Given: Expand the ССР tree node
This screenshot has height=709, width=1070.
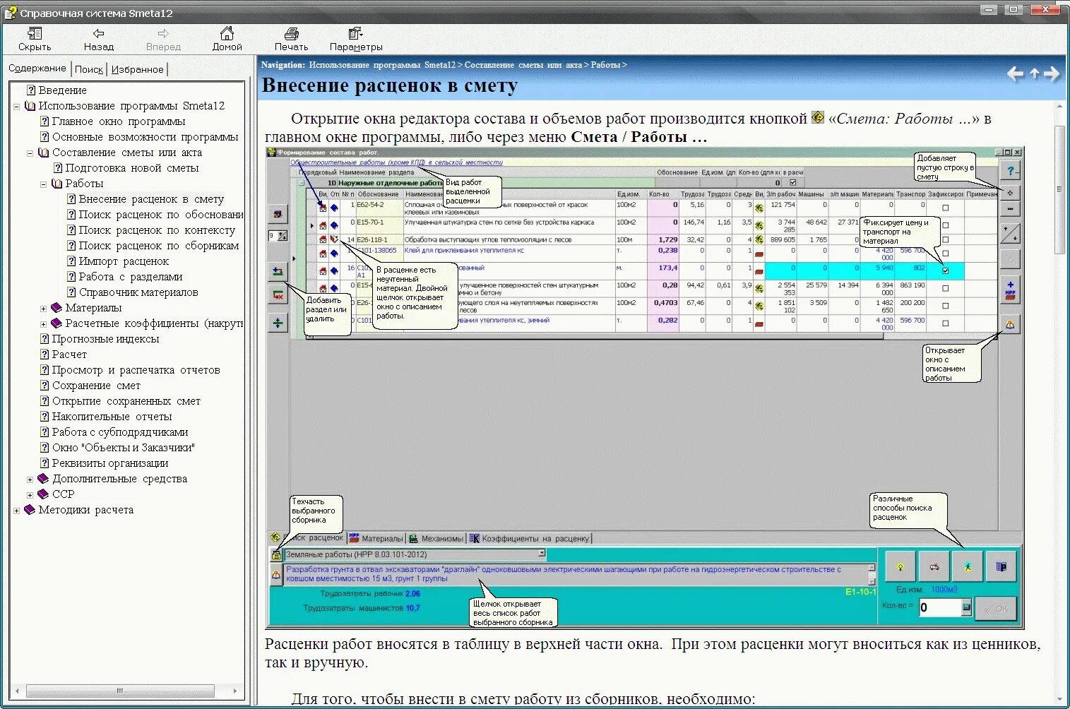Looking at the screenshot, I should (x=30, y=495).
